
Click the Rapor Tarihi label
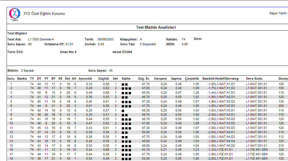pos(278,13)
